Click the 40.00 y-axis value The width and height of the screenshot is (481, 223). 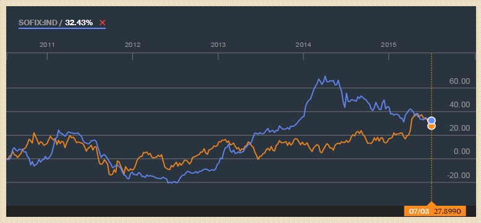(459, 105)
